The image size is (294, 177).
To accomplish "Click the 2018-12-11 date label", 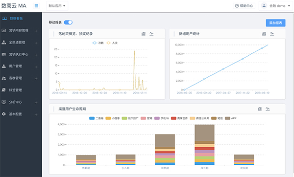I will click(140, 93).
